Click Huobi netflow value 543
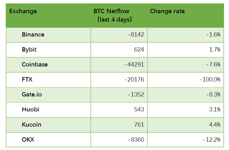This screenshot has height=150, width=229. pos(139,109)
